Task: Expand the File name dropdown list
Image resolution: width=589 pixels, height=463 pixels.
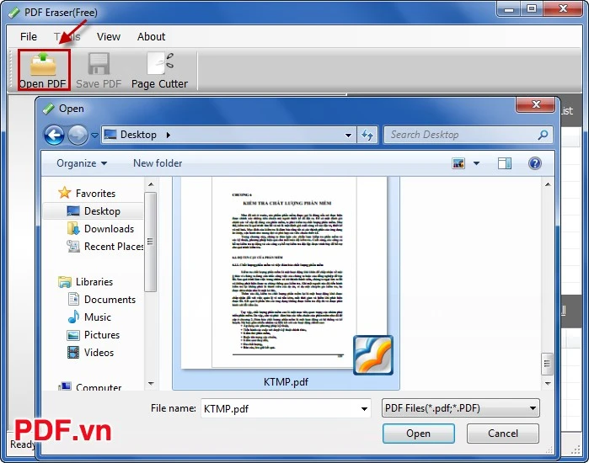Action: click(364, 408)
